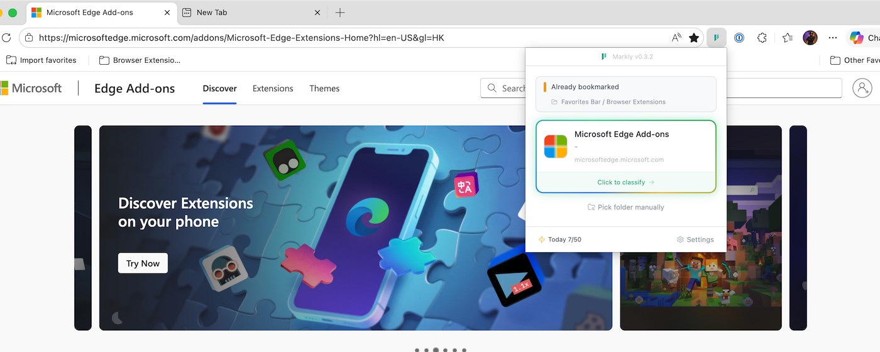Open the Browser Extensions favorites folder
Image resolution: width=880 pixels, height=352 pixels.
click(140, 60)
